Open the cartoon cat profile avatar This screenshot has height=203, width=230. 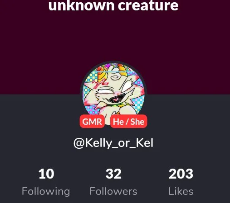113,94
